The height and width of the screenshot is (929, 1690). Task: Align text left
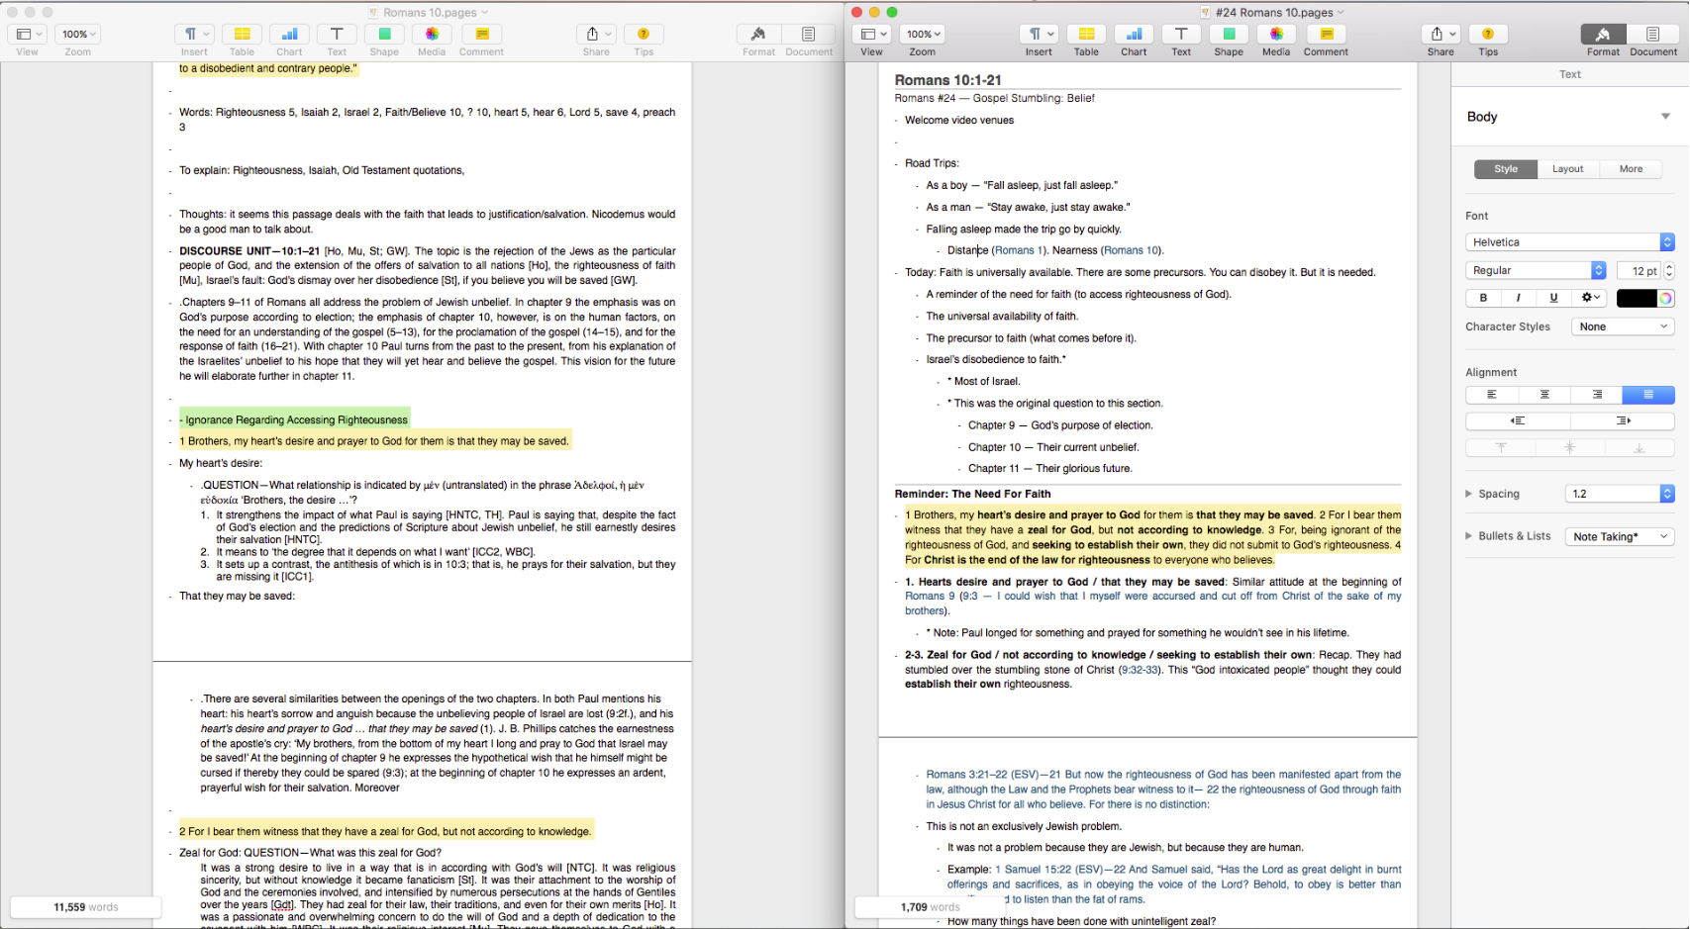click(1491, 395)
